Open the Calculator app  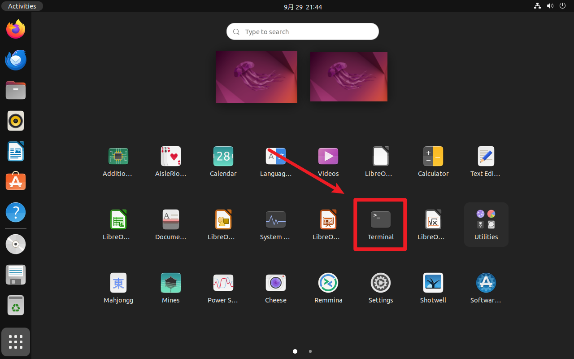433,156
